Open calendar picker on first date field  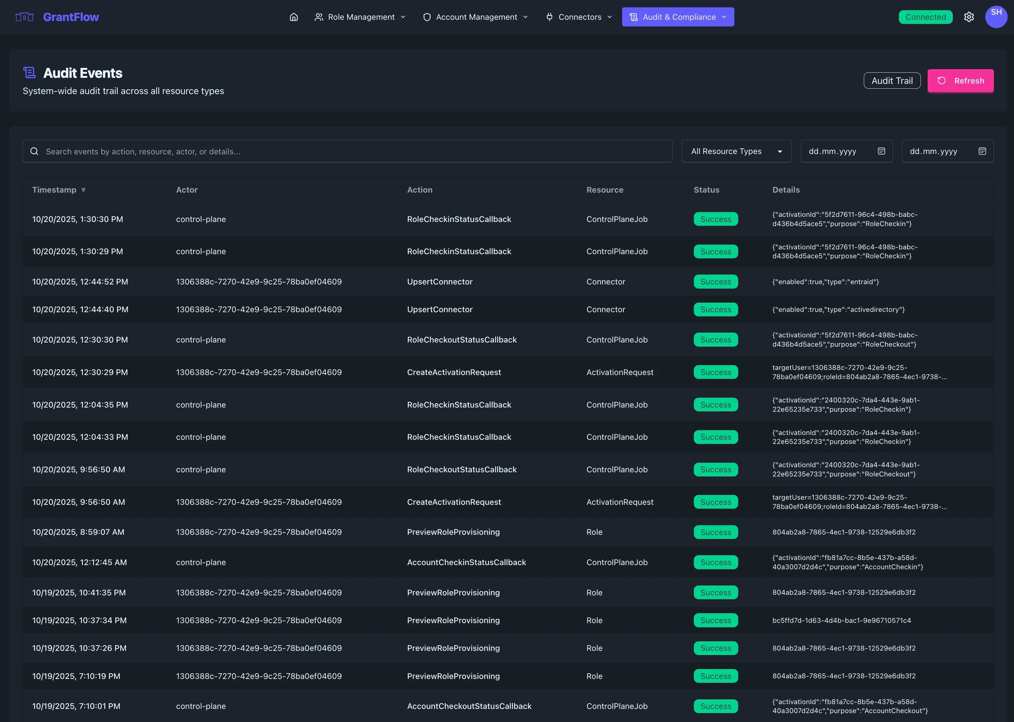(x=881, y=151)
